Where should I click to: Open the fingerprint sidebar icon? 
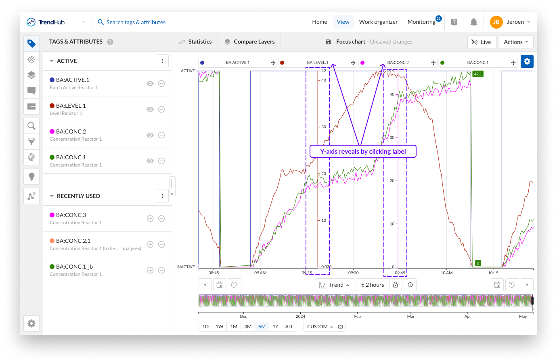(x=31, y=157)
